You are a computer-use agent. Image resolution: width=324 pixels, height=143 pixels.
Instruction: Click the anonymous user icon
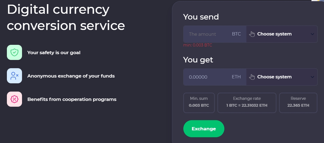pyautogui.click(x=14, y=76)
